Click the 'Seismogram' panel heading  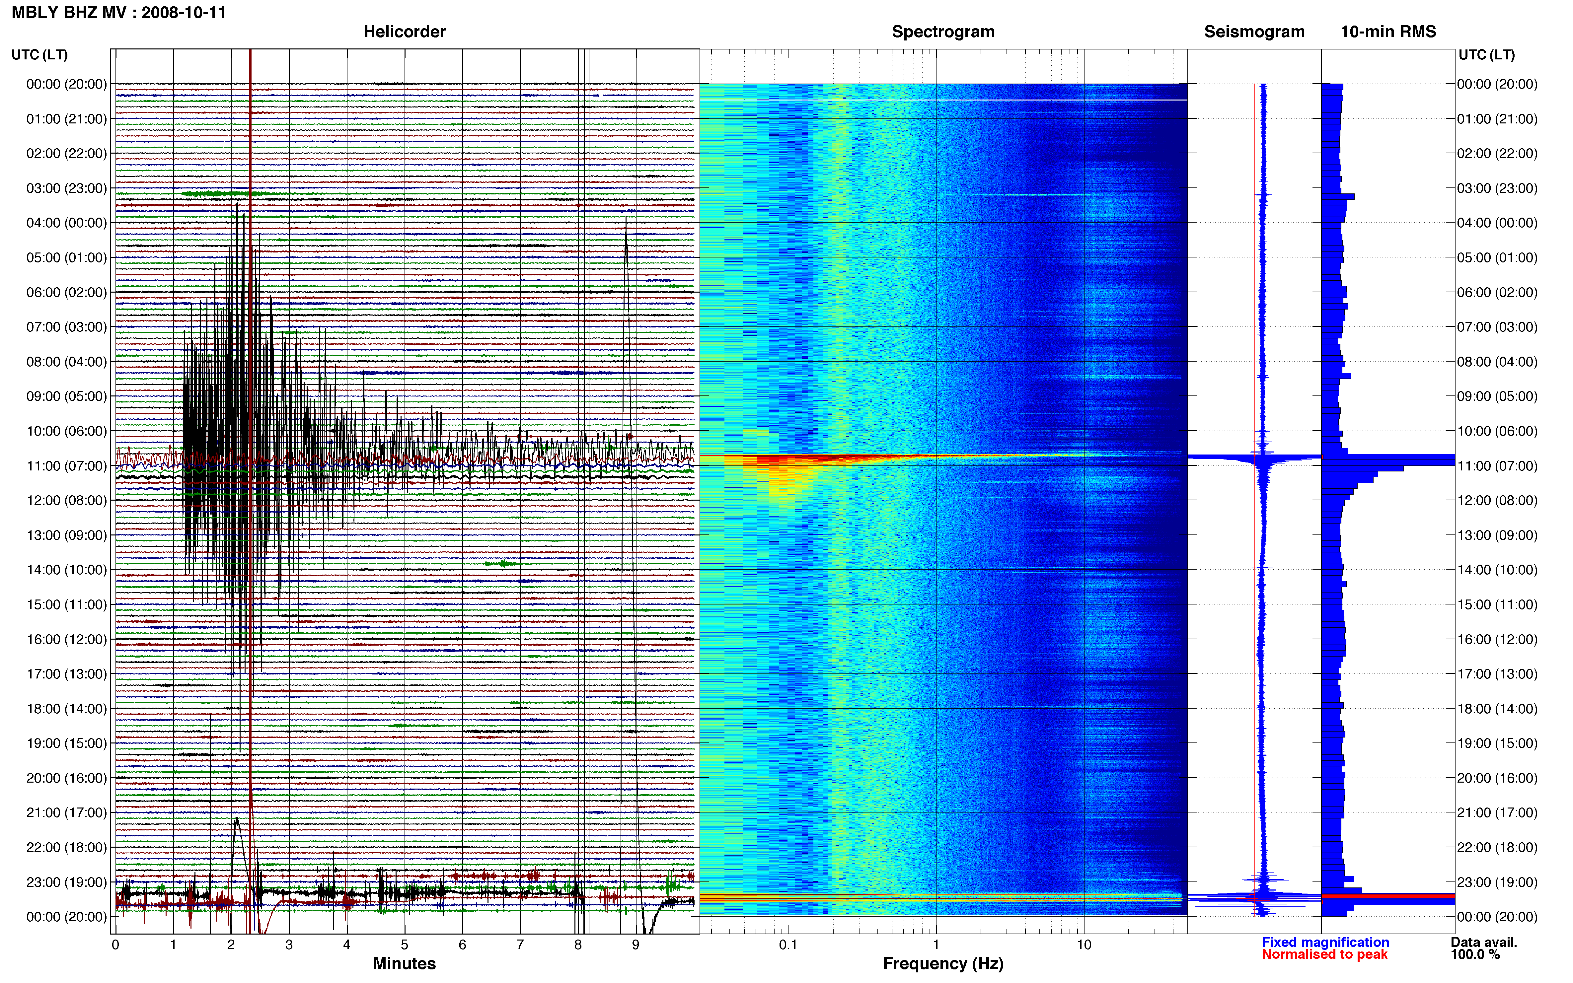[x=1254, y=32]
